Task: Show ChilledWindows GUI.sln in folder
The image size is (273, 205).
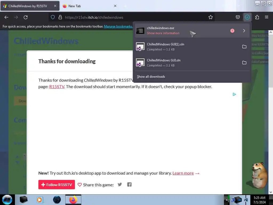Action: tap(244, 62)
